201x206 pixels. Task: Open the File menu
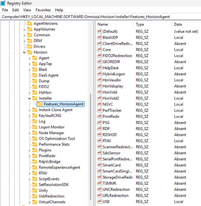point(5,10)
